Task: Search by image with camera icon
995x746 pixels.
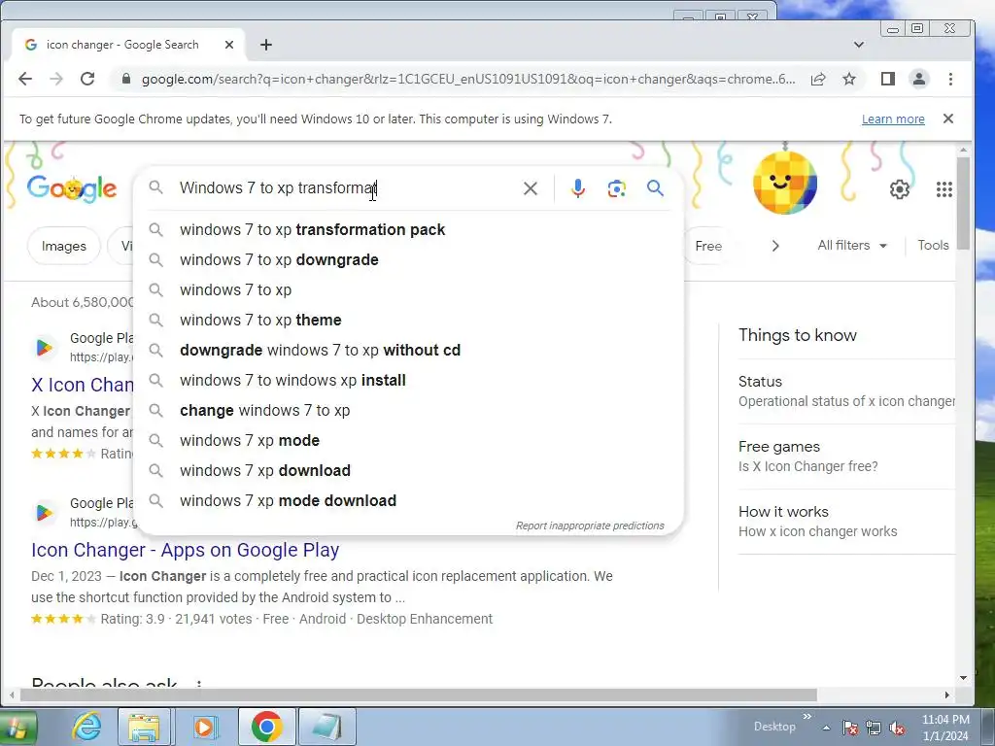Action: click(616, 188)
